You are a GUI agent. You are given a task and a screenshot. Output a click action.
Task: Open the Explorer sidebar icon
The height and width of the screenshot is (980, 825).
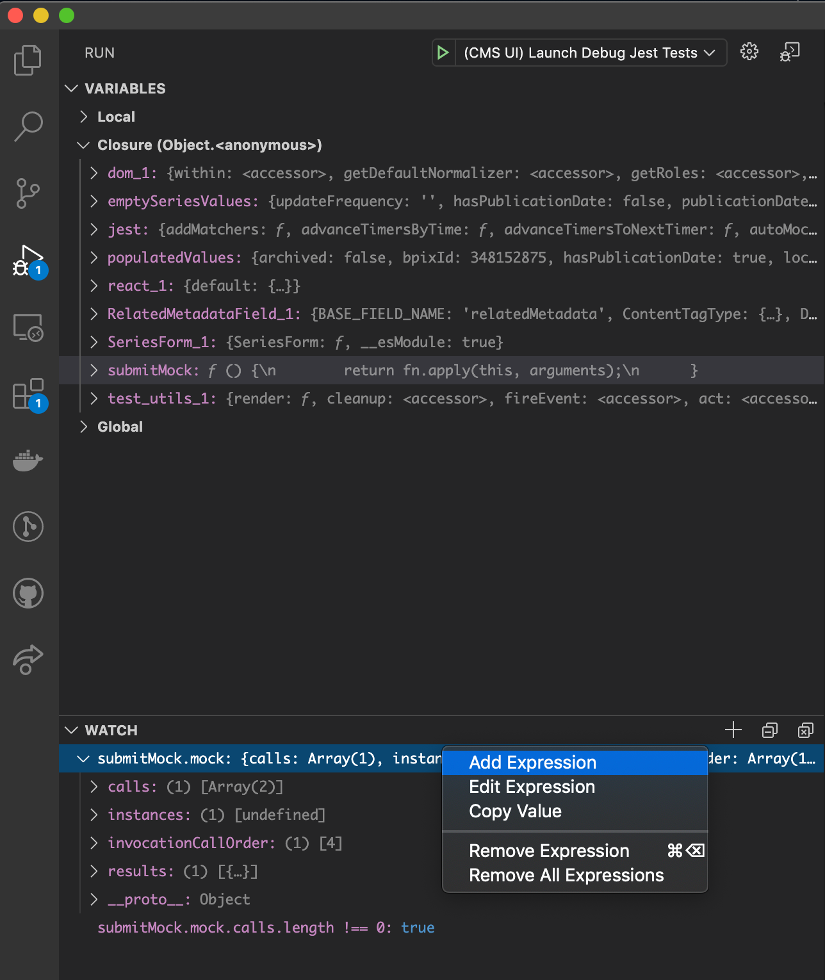(x=28, y=60)
